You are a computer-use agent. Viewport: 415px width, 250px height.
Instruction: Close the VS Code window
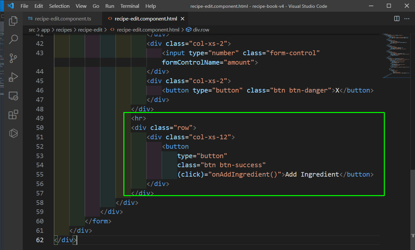click(x=407, y=6)
